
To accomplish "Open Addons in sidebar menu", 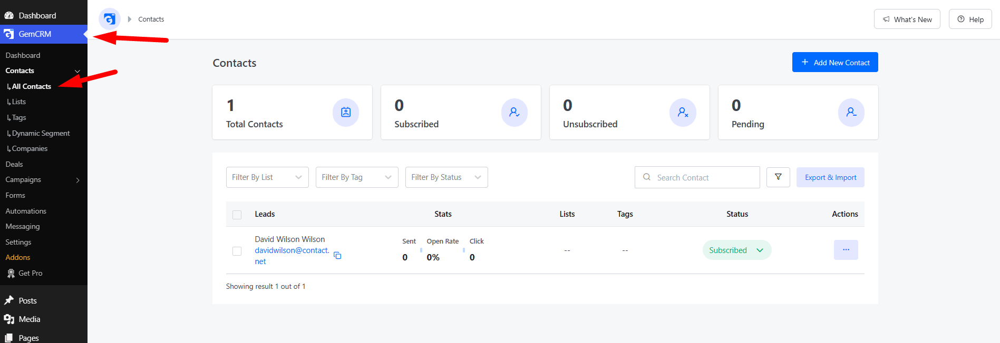I will [18, 257].
